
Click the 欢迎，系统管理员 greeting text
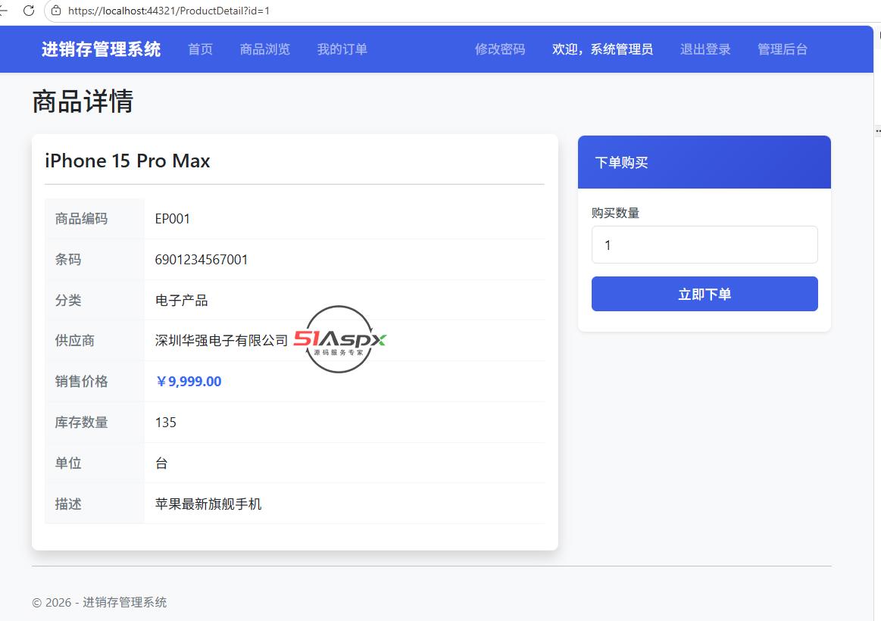pyautogui.click(x=602, y=49)
